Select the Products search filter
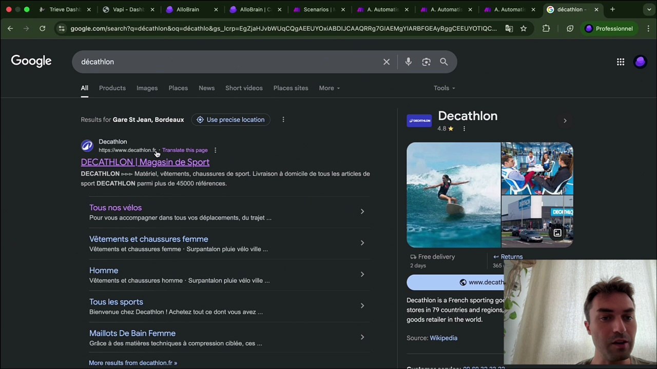 (112, 88)
